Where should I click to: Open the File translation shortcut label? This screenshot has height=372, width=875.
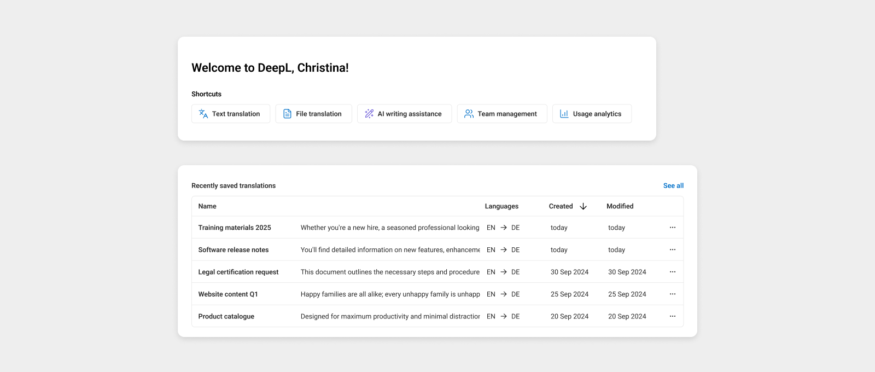(319, 114)
